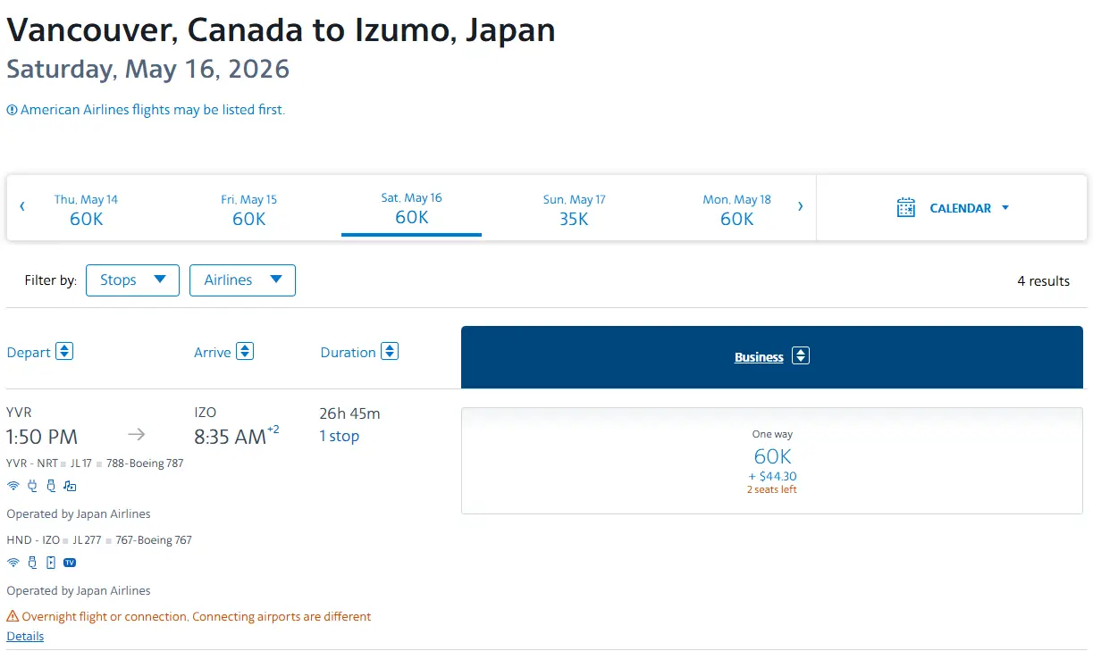Click the overnight flight warning triangle icon
Image resolution: width=1093 pixels, height=651 pixels.
point(13,616)
